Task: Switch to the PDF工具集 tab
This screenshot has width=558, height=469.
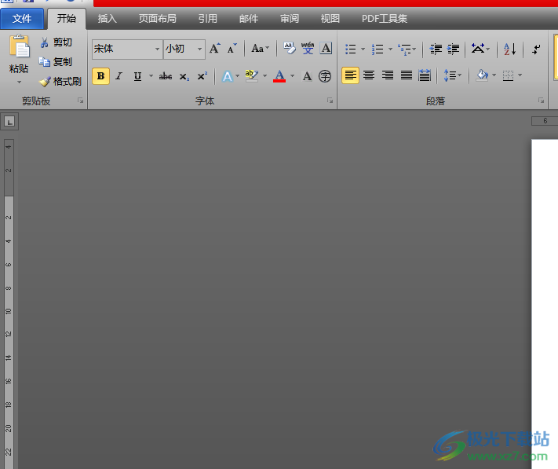Action: click(385, 19)
